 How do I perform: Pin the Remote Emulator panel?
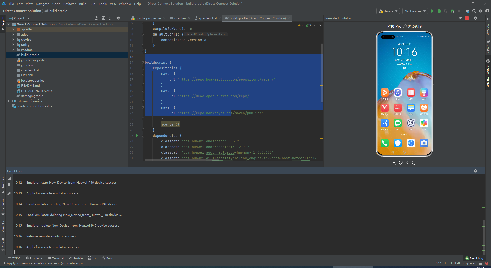pyautogui.click(x=460, y=18)
